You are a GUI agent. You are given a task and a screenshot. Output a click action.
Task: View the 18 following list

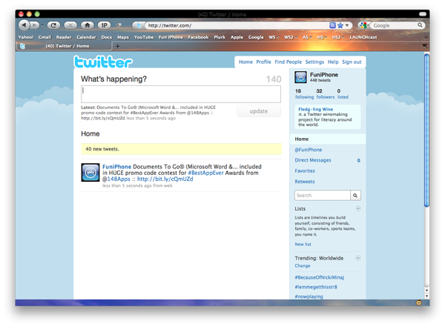[x=304, y=94]
